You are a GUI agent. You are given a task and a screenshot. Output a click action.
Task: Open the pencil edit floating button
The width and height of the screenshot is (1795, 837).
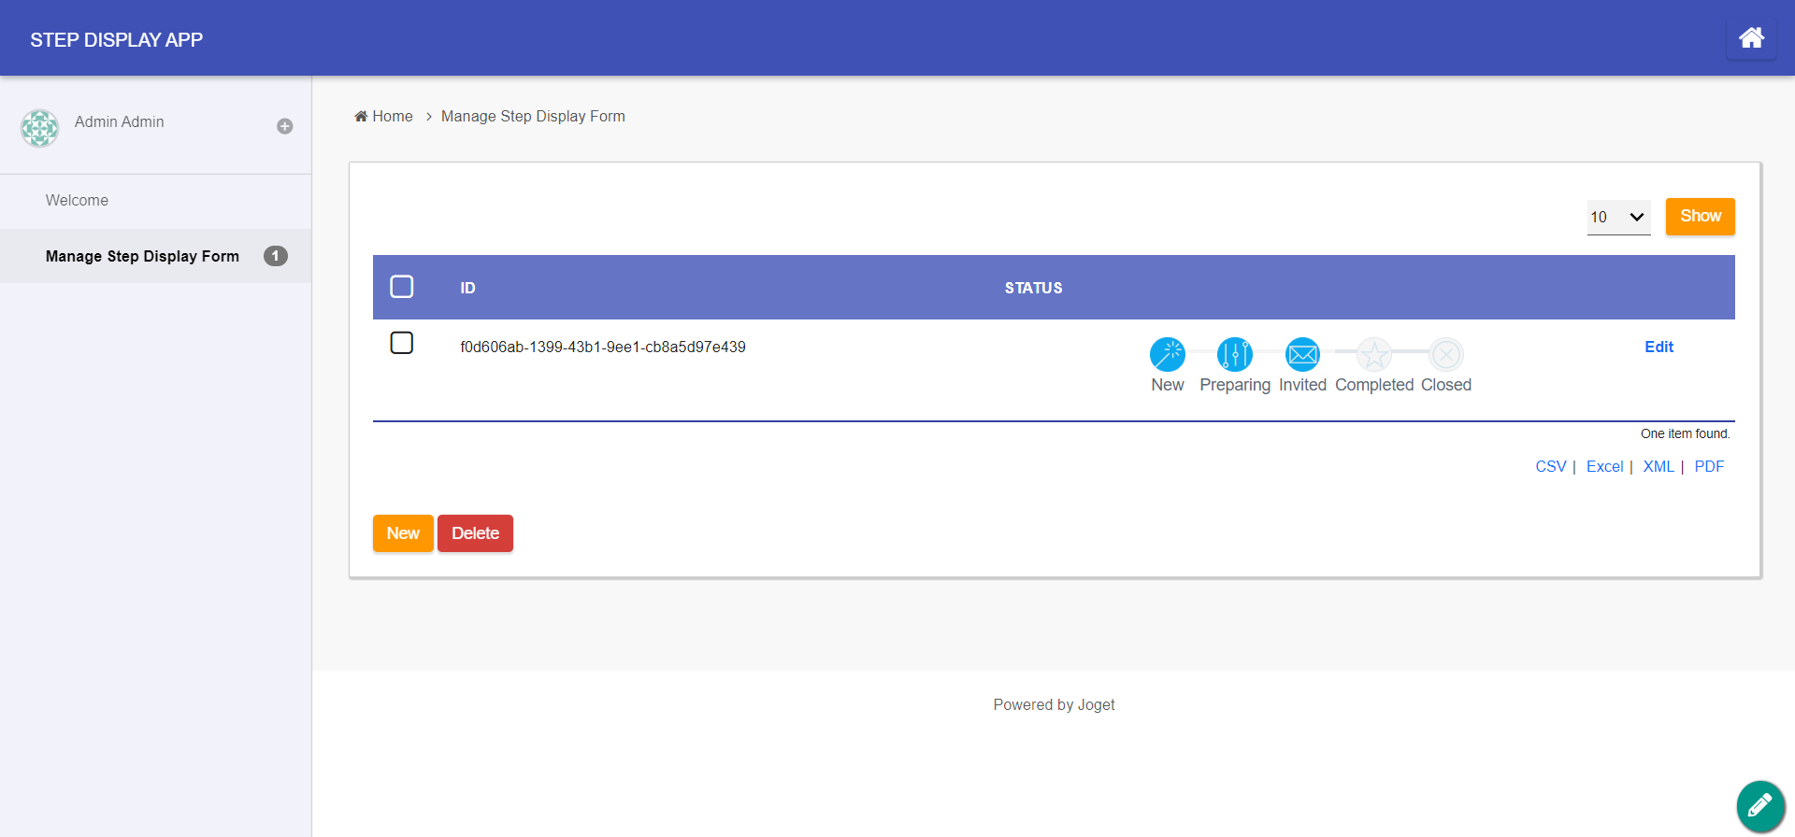click(x=1760, y=804)
